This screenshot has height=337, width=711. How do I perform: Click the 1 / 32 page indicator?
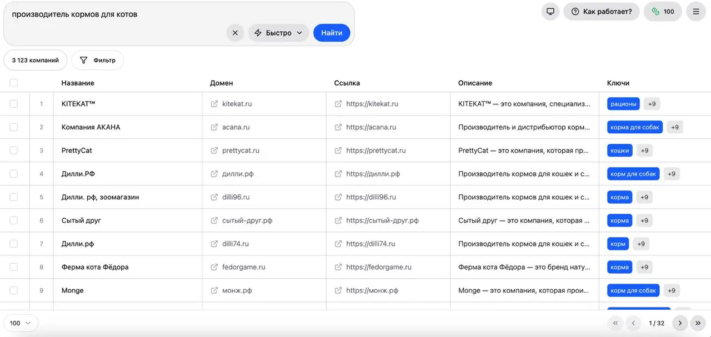tap(657, 323)
